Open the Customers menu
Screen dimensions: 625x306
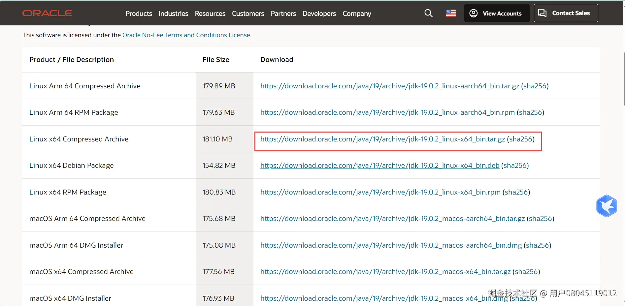[x=248, y=14]
